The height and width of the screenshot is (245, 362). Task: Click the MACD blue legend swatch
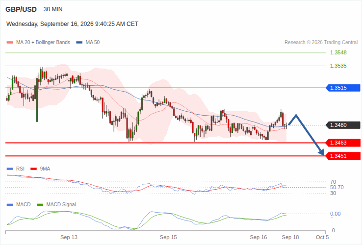click(10, 205)
